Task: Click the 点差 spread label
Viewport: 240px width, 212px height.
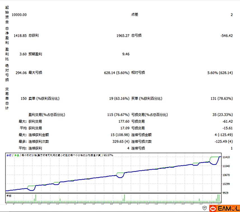Action: pos(135,15)
